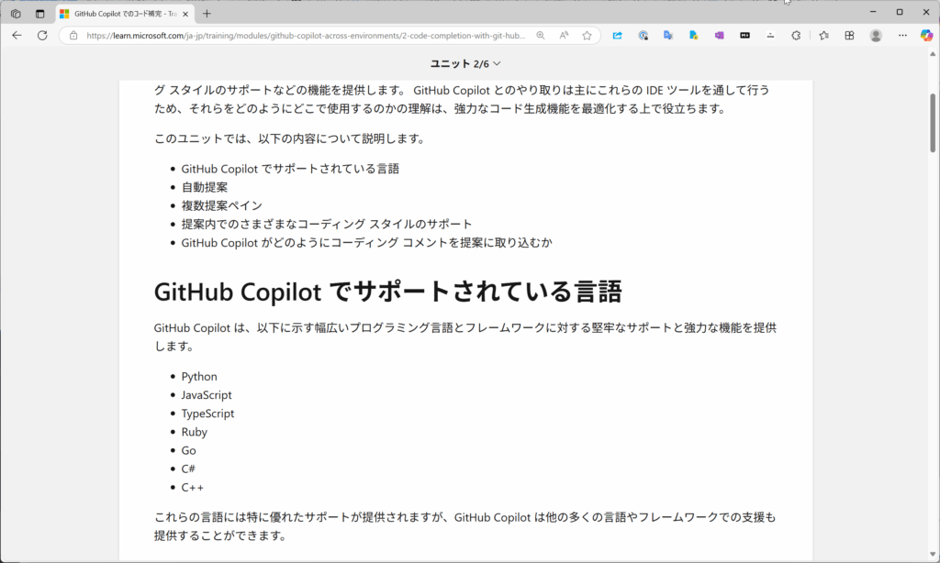The width and height of the screenshot is (940, 563).
Task: View site information lock icon
Action: click(x=73, y=36)
